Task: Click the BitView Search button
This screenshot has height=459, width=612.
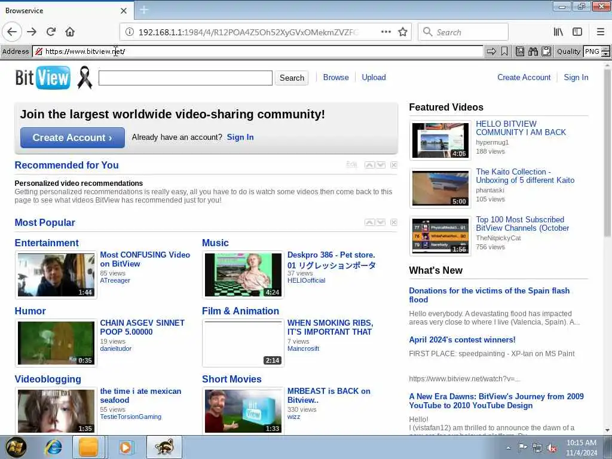Action: point(292,78)
